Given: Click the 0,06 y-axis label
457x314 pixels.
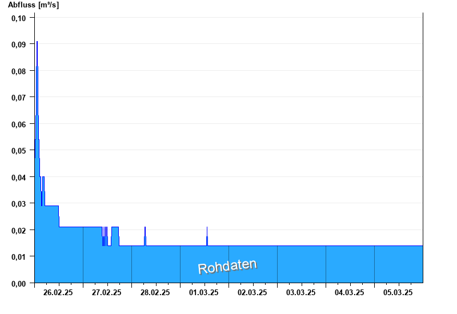Looking at the screenshot, I should tap(19, 124).
